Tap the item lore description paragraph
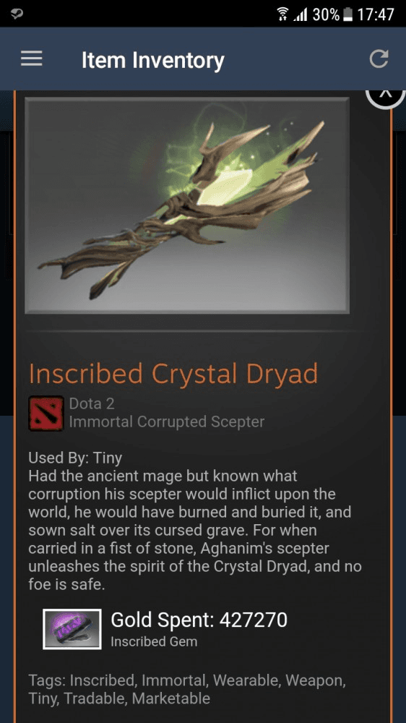Image resolution: width=406 pixels, height=723 pixels. click(x=195, y=530)
